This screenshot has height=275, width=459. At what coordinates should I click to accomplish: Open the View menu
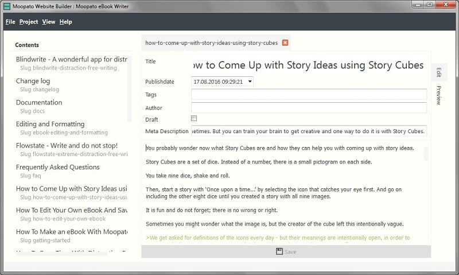click(49, 22)
